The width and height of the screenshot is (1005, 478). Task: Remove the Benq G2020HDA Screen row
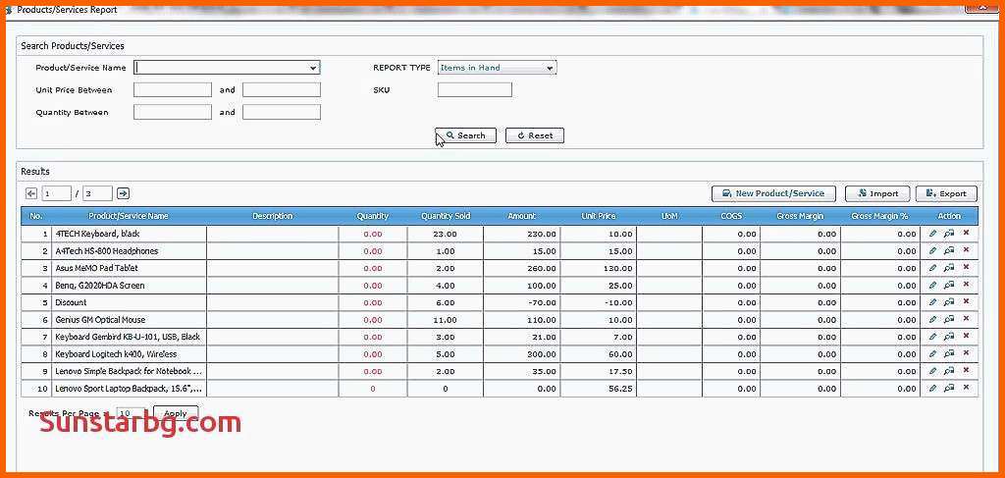pos(966,285)
